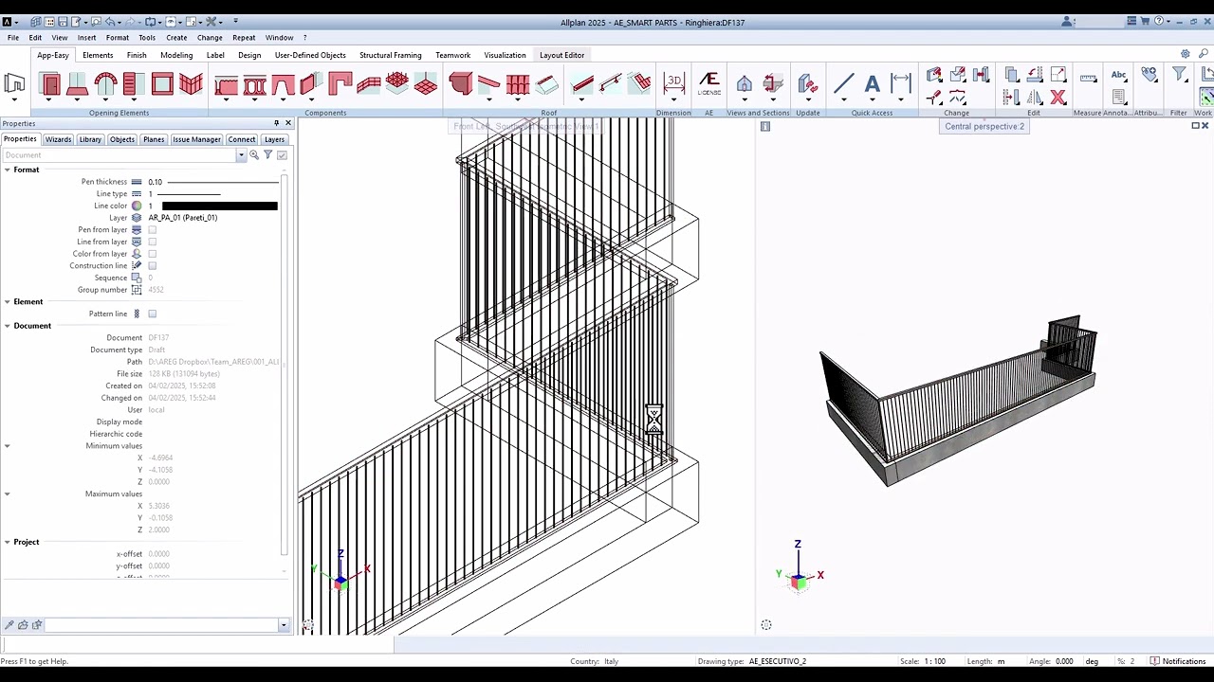
Task: Open the Wizards palette tab
Action: coord(58,139)
